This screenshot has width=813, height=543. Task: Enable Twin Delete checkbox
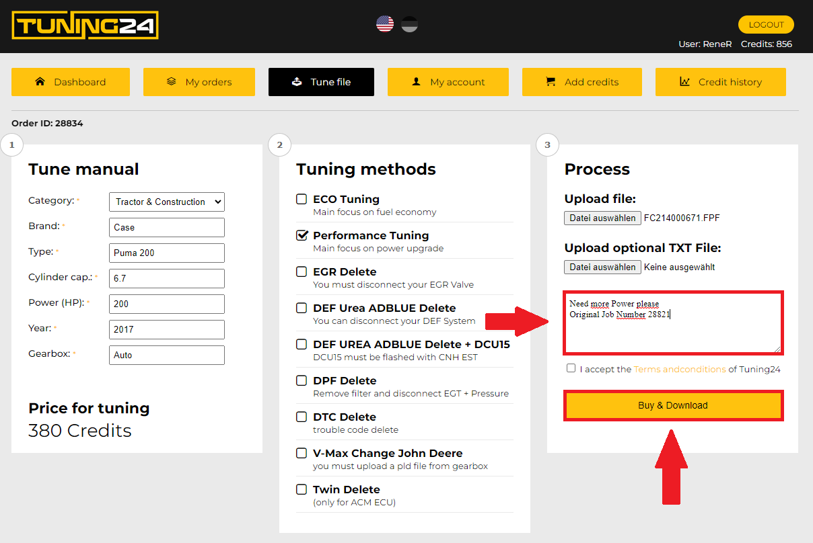302,489
